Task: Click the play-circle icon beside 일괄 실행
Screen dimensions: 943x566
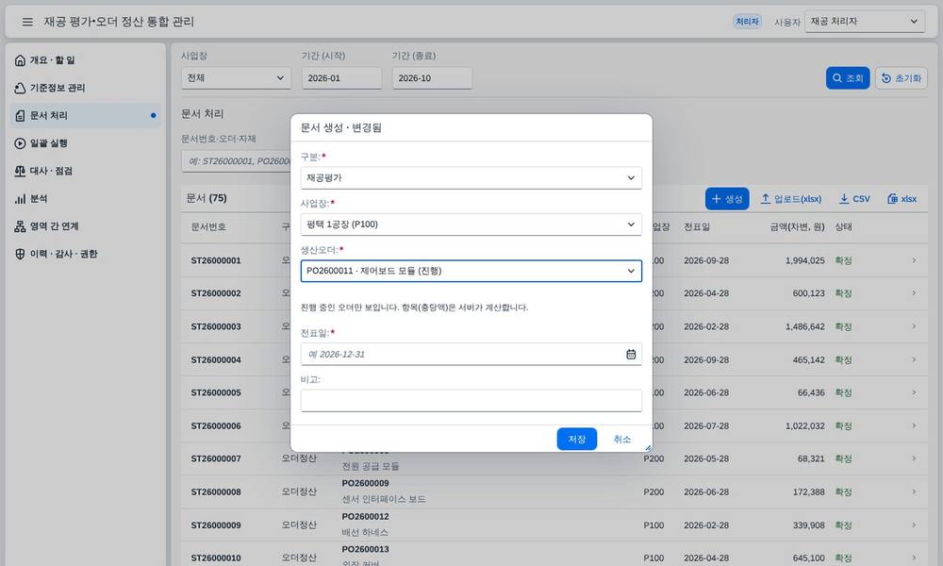Action: (x=20, y=143)
